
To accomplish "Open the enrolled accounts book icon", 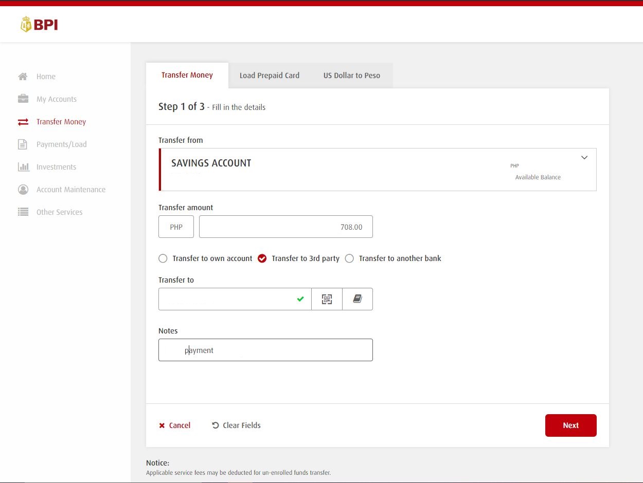I will click(358, 299).
